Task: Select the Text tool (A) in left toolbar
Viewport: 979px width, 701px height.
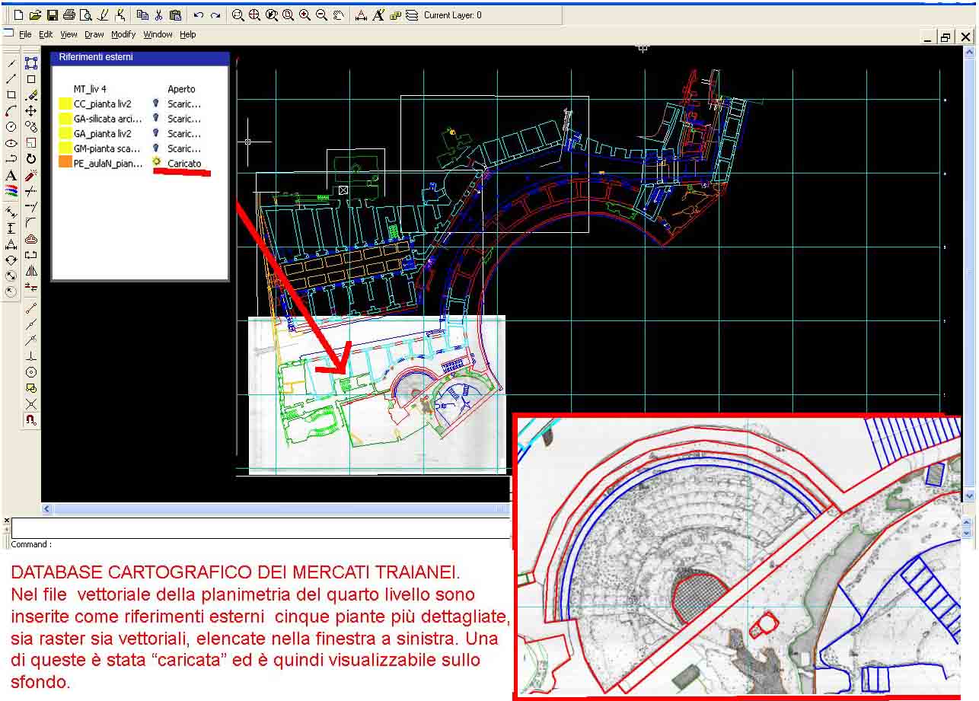Action: point(11,176)
